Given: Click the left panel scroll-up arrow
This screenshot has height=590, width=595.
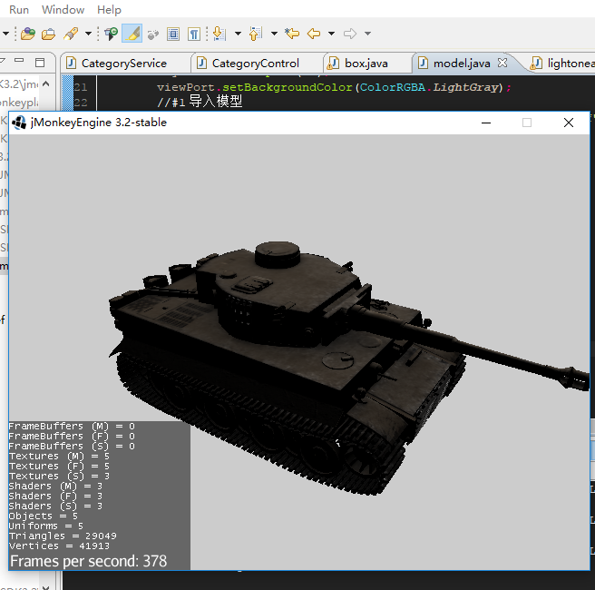Looking at the screenshot, I should [x=46, y=84].
